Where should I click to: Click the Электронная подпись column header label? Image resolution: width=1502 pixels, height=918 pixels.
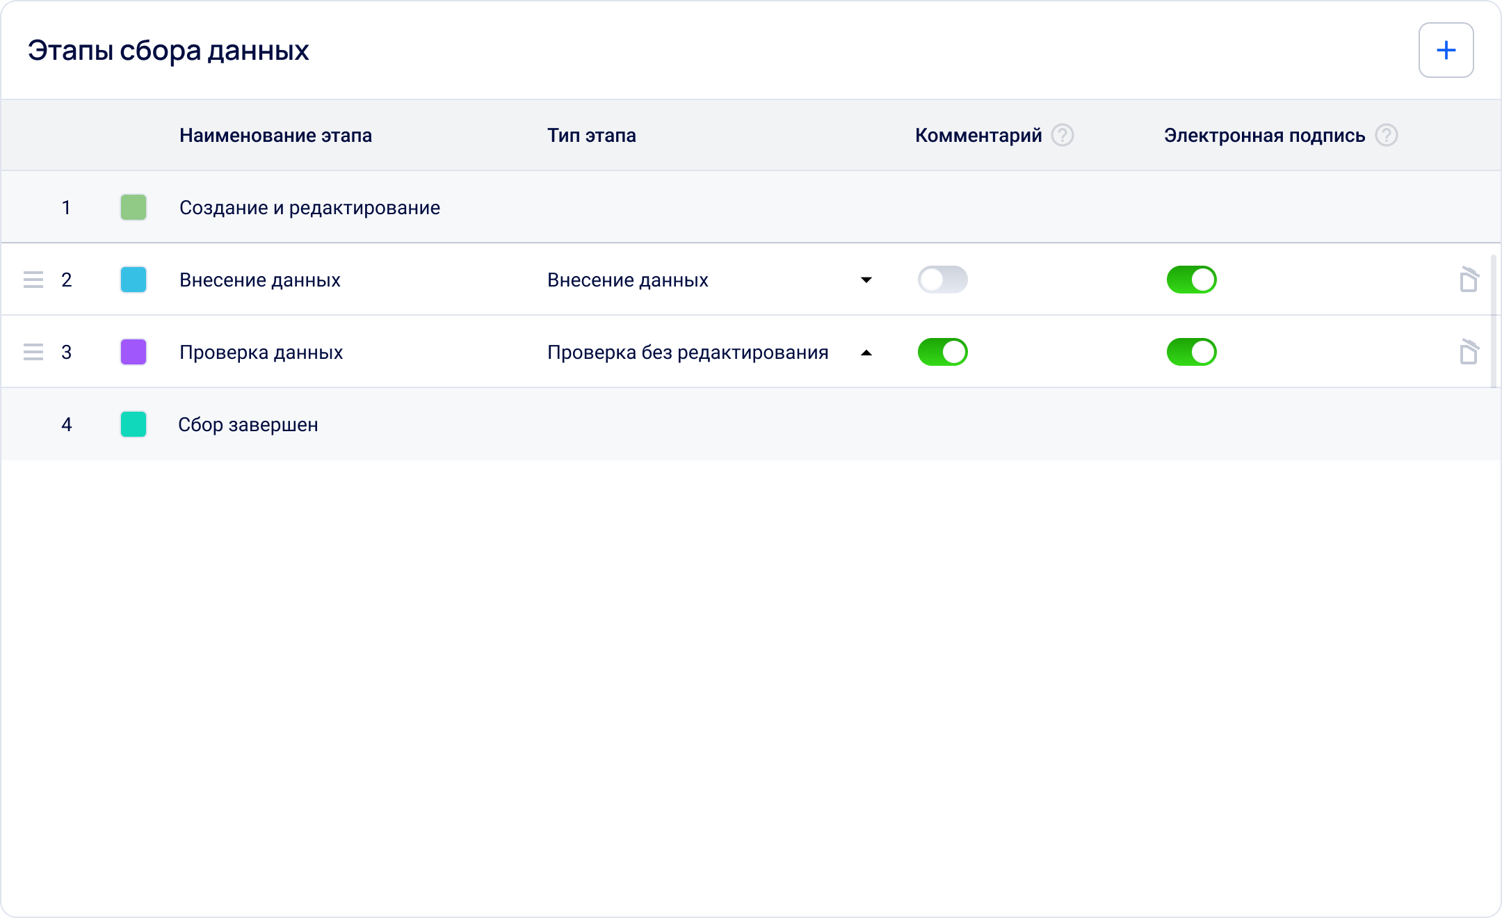1265,135
